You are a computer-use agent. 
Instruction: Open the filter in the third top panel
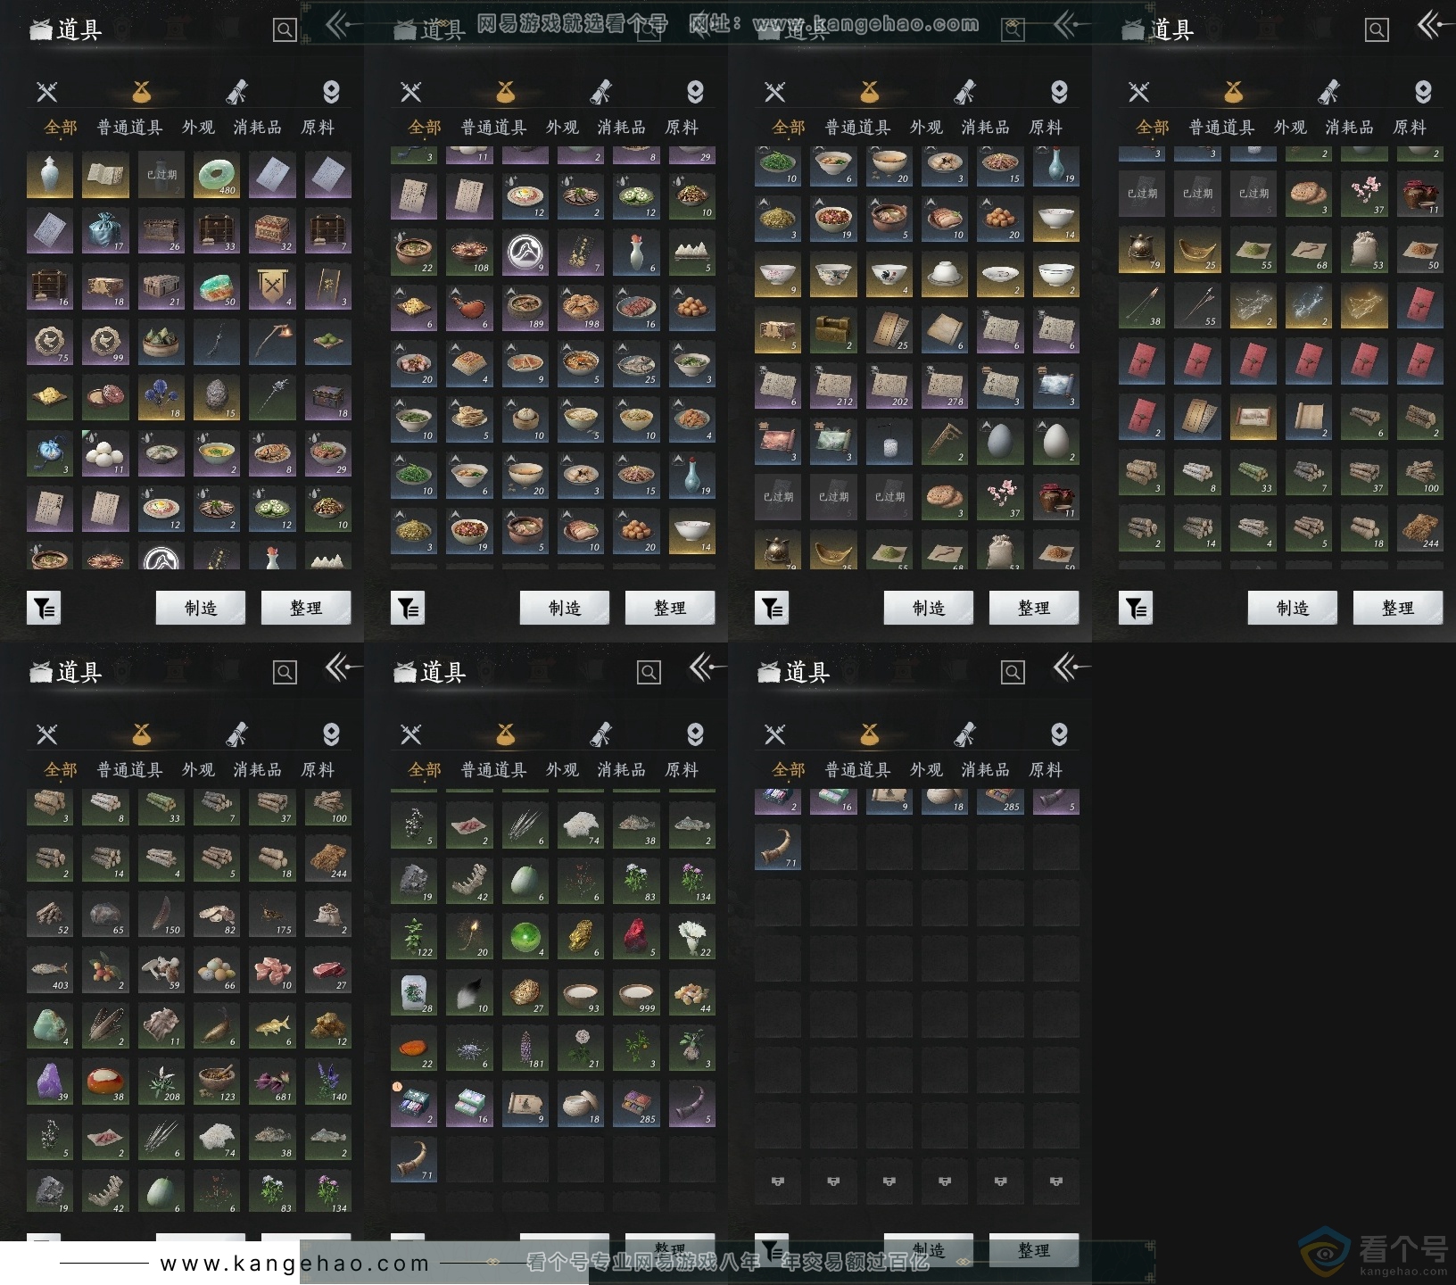772,609
